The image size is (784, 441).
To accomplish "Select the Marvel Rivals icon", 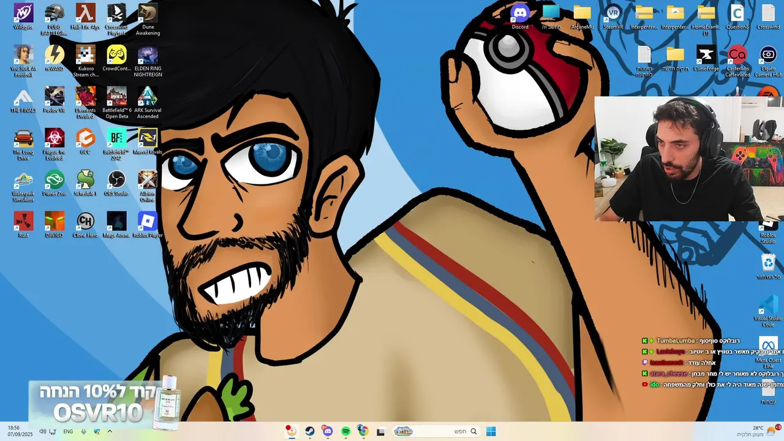I will 148,142.
